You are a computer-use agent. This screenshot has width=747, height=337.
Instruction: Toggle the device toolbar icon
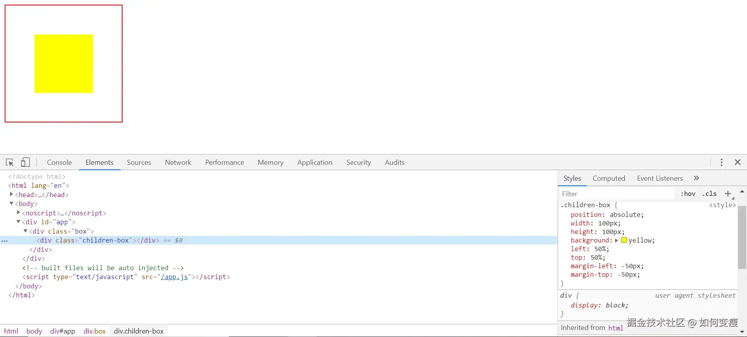(x=25, y=162)
